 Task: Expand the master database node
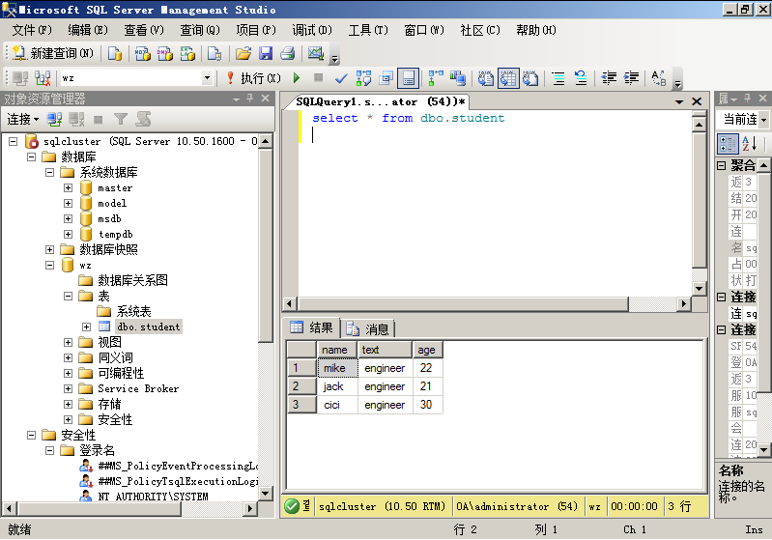(68, 187)
